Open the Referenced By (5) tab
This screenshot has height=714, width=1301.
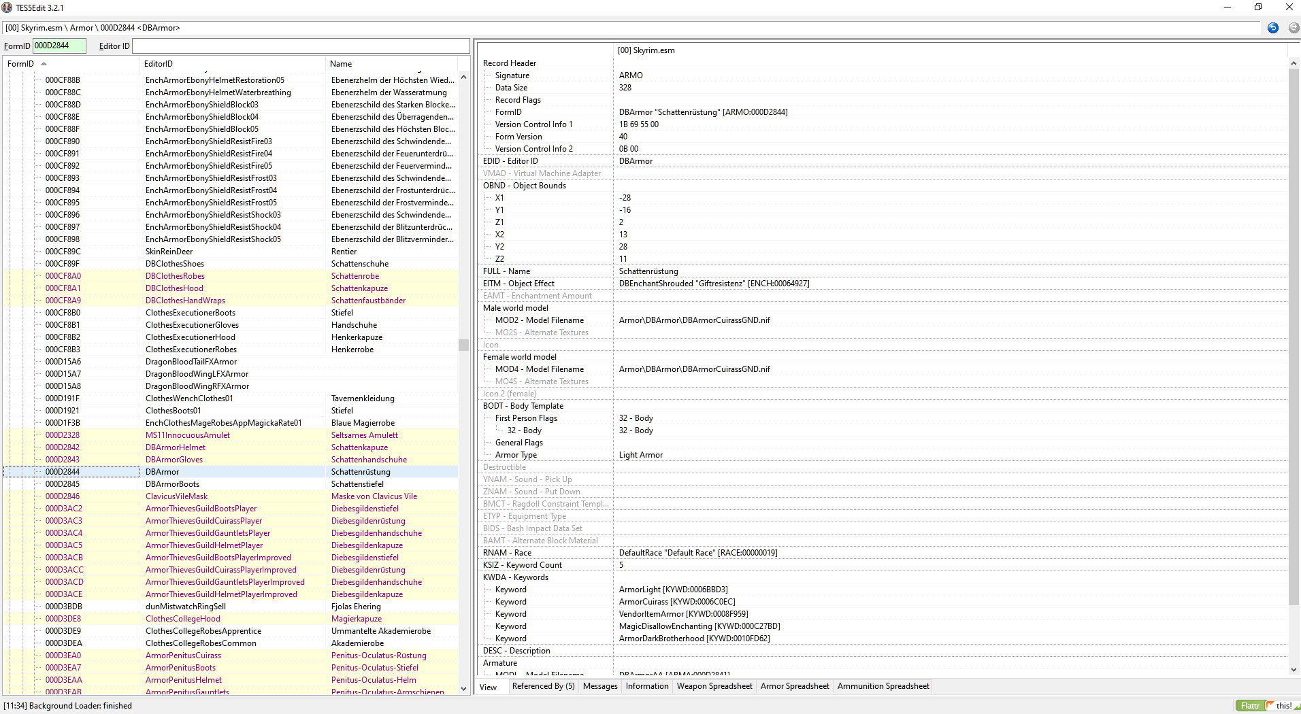[x=543, y=686]
